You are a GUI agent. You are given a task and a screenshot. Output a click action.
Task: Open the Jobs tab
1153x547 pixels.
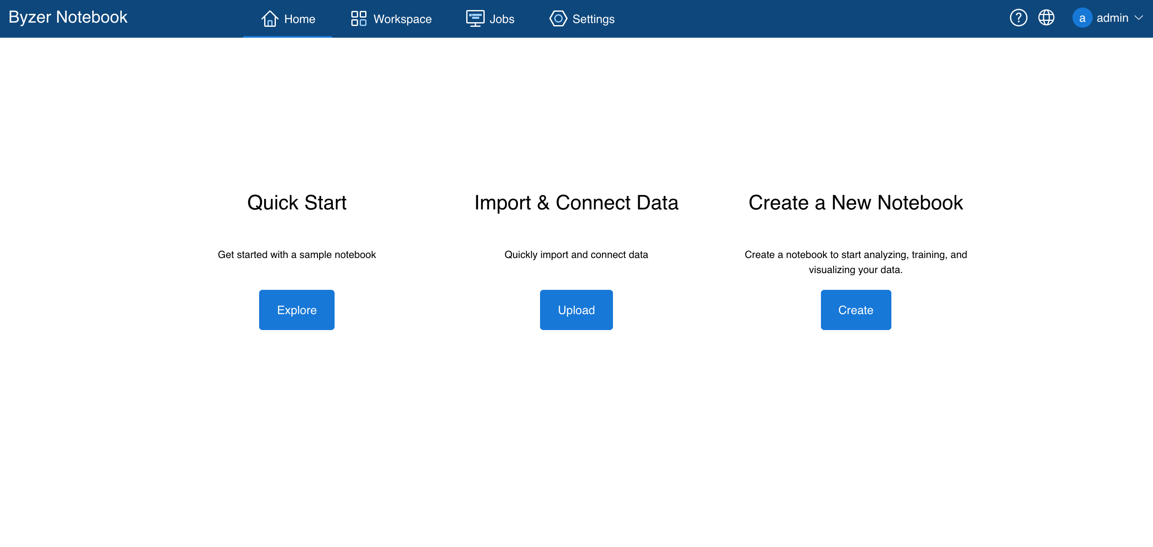point(501,19)
